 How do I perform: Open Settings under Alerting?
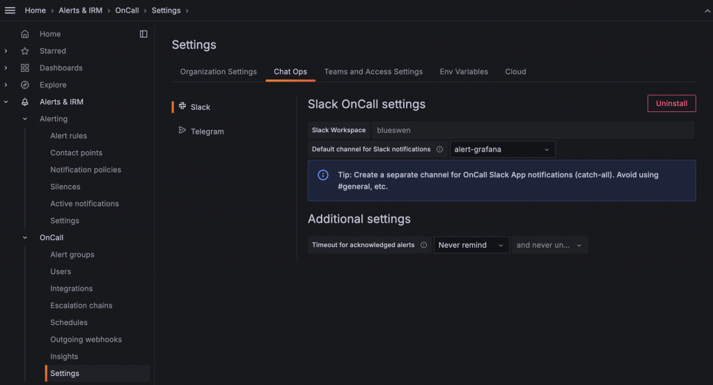(65, 221)
